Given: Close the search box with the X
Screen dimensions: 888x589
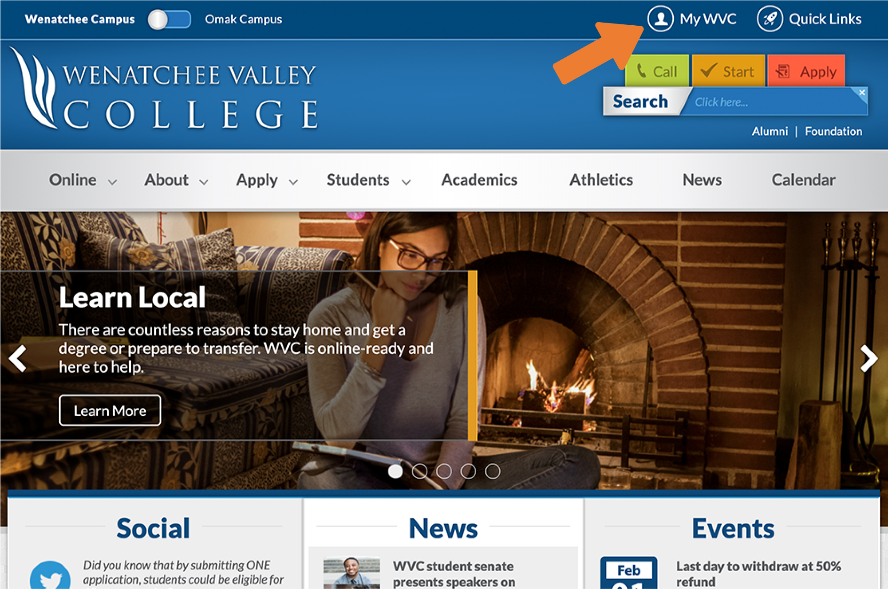Looking at the screenshot, I should coord(862,93).
